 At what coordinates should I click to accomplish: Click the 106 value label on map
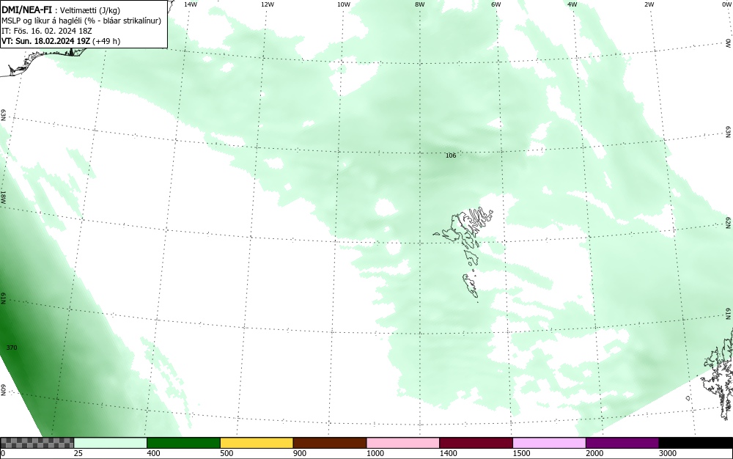[451, 155]
